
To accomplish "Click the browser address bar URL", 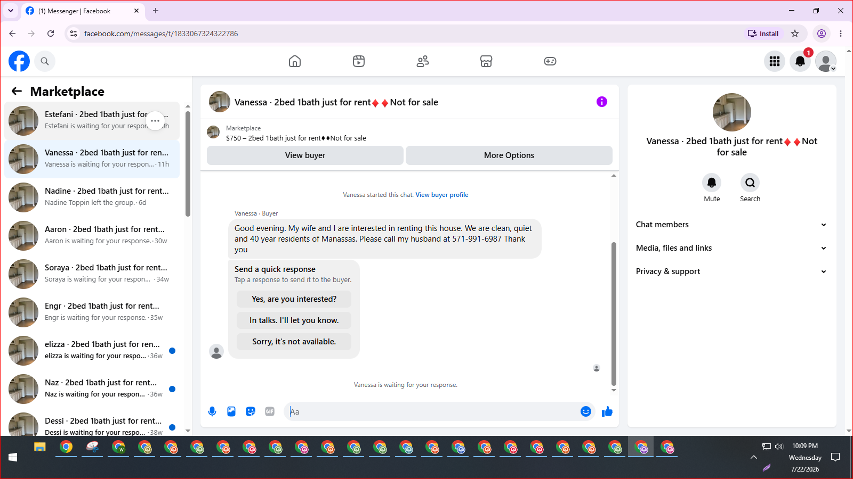I will pos(161,34).
